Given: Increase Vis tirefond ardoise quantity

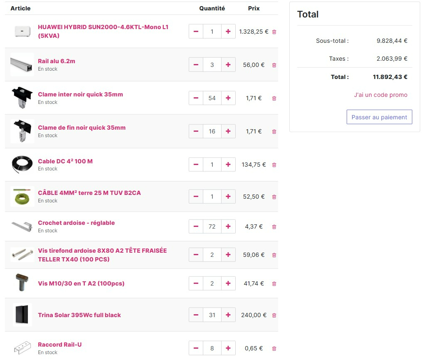Looking at the screenshot, I should (x=228, y=255).
